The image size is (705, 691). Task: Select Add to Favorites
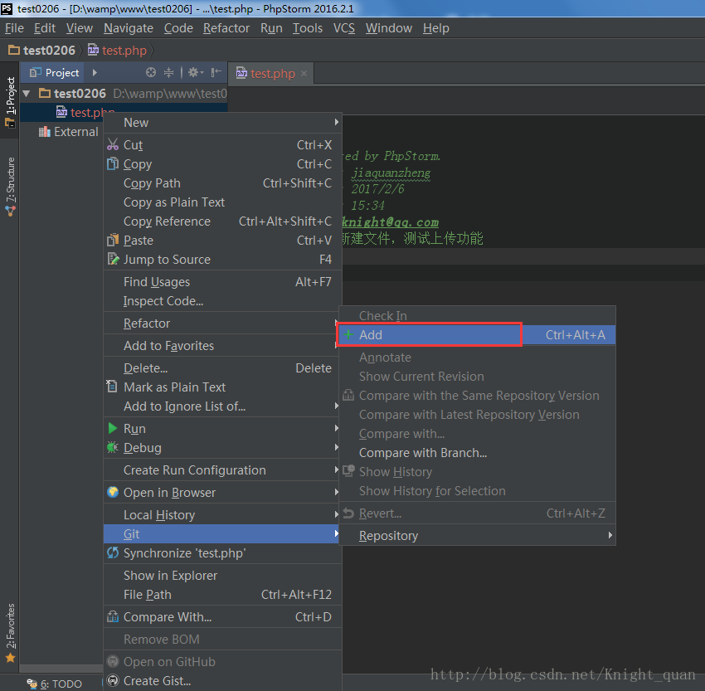(168, 345)
